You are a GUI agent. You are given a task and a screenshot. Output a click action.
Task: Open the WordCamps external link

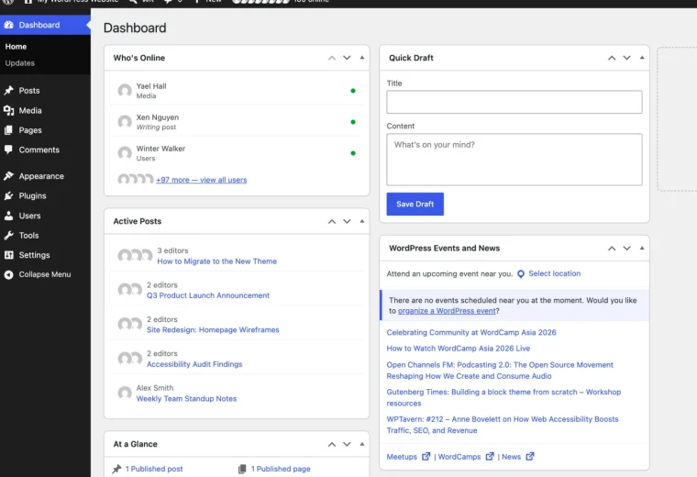(466, 457)
